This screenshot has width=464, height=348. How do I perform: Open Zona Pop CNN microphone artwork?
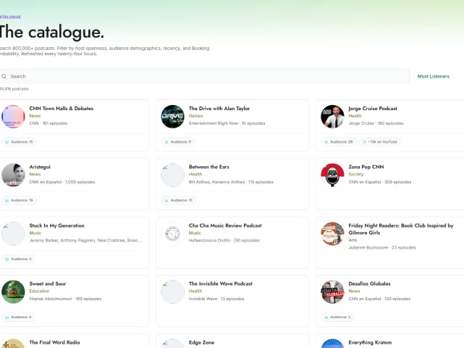click(332, 175)
